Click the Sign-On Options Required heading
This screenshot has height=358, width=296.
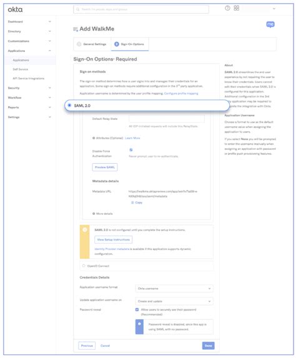point(105,59)
